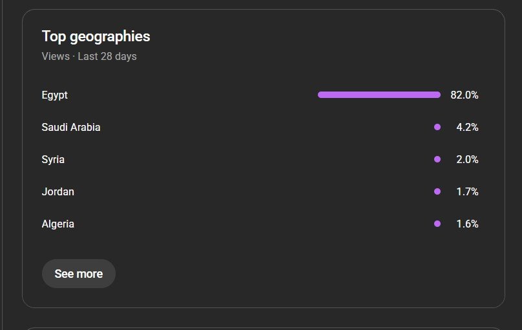Select the Jordan country label

coord(58,191)
